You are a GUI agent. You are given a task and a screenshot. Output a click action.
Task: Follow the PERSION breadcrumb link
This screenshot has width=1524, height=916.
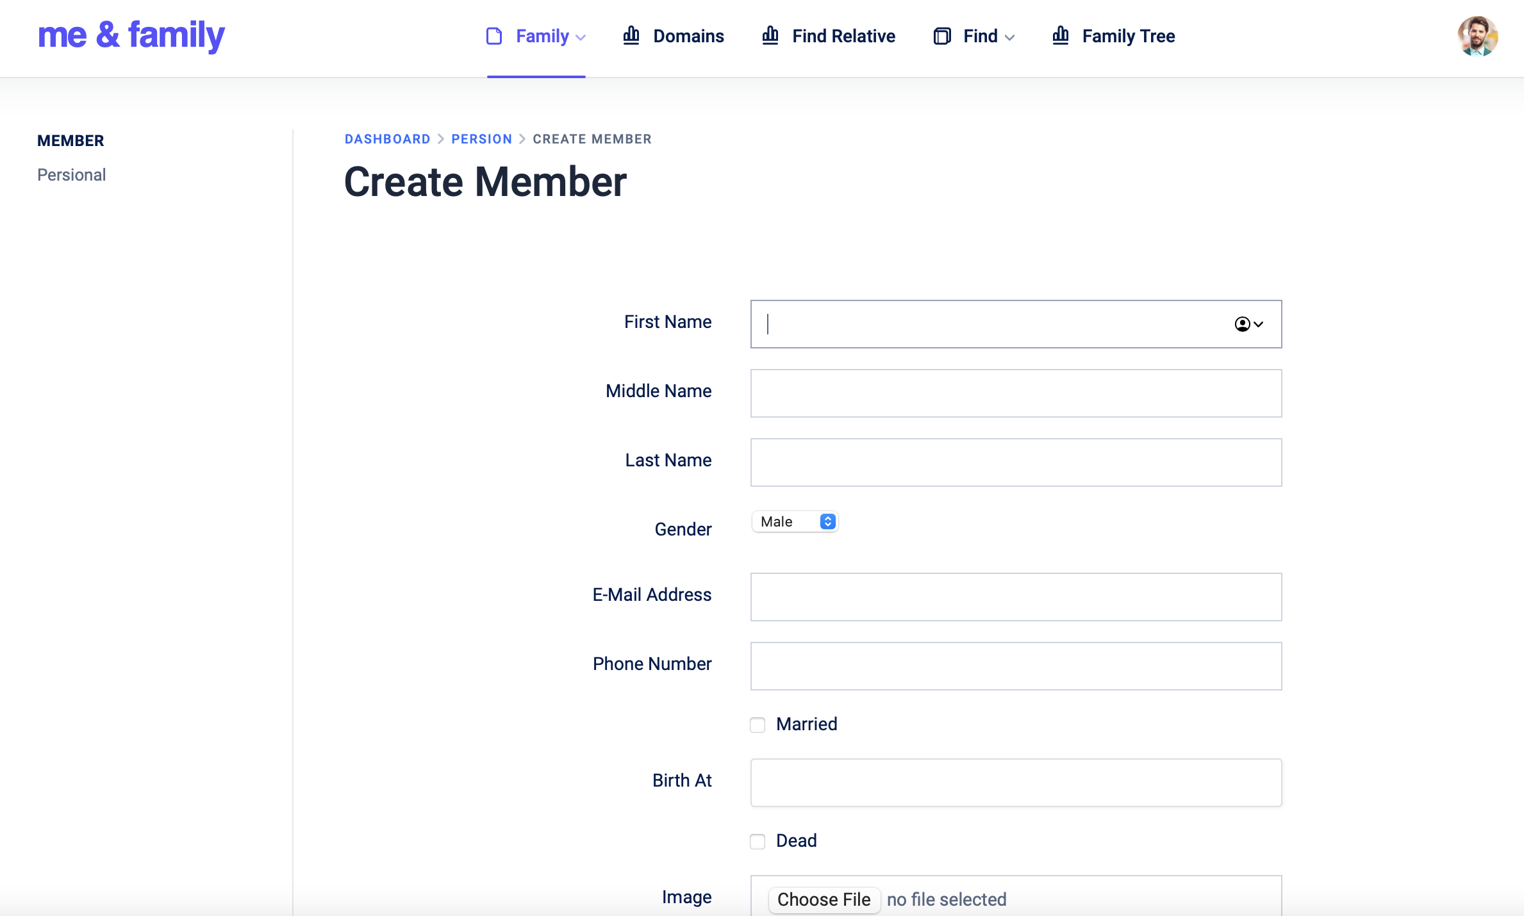(481, 139)
